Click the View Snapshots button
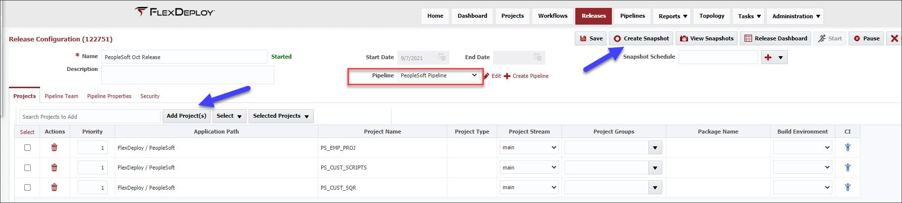This screenshot has width=902, height=203. click(x=706, y=38)
